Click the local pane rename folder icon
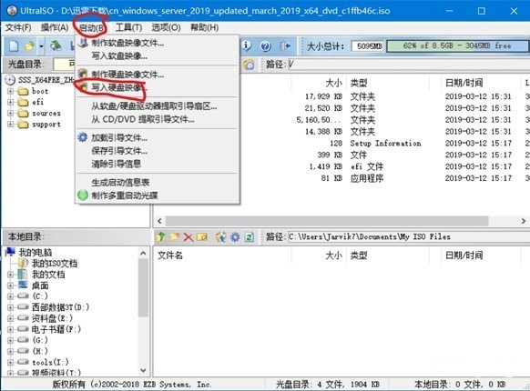 [x=202, y=237]
